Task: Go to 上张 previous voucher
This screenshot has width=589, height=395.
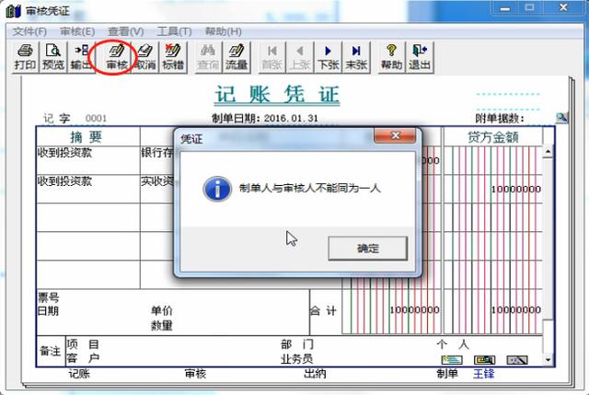Action: click(x=300, y=57)
